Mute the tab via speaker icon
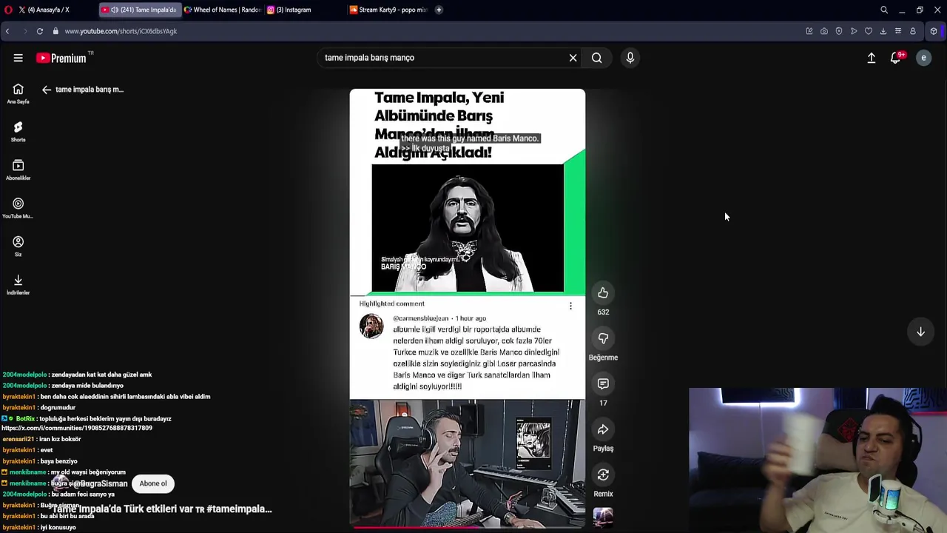 pos(115,10)
